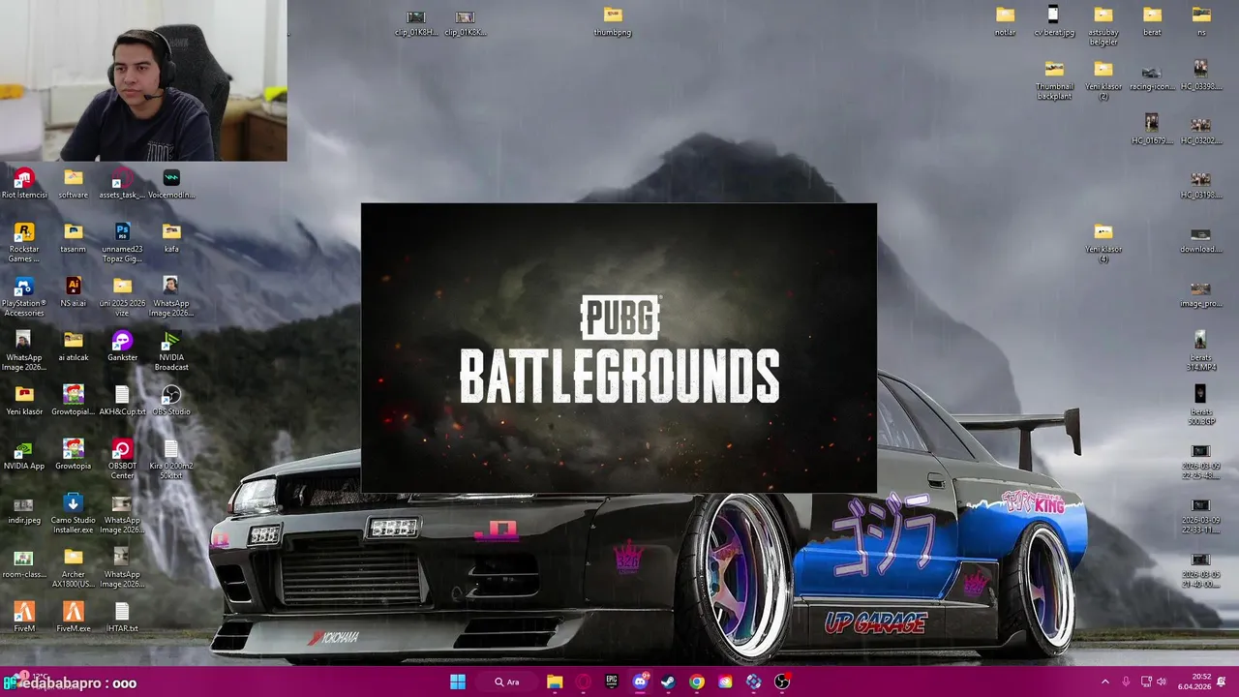Viewport: 1239px width, 697px height.
Task: Open the unnamed23 Topaz Photoshop file
Action: pos(122,242)
